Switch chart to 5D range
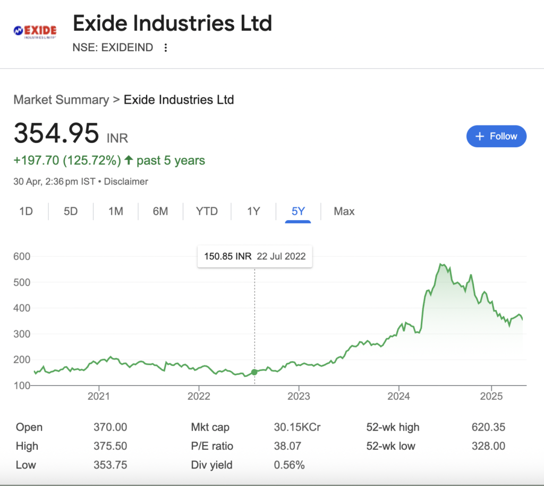544x486 pixels. pyautogui.click(x=71, y=211)
